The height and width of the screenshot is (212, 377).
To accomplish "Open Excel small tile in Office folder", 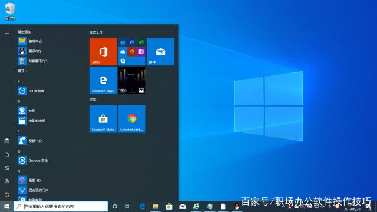I will (x=141, y=42).
